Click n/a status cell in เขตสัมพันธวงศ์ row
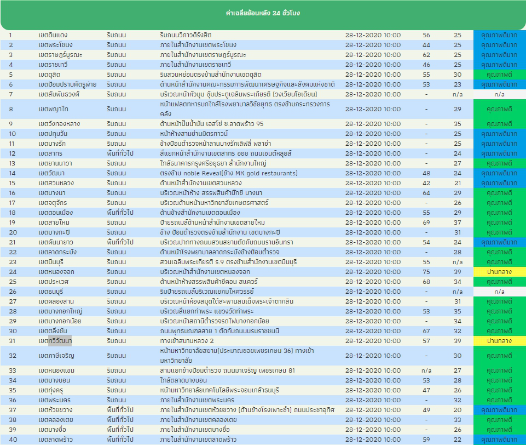 coord(499,94)
